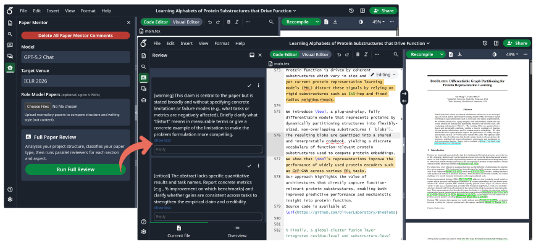Image resolution: width=536 pixels, height=244 pixels.
Task: Switch to the Overview tab in Review
Action: pos(237,232)
